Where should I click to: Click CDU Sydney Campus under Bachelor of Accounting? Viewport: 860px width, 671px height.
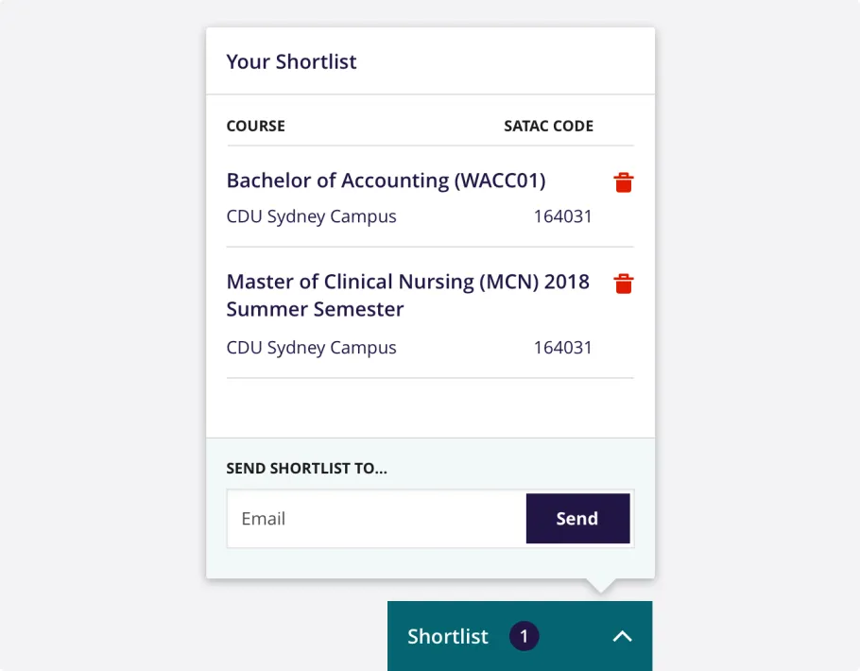point(311,216)
